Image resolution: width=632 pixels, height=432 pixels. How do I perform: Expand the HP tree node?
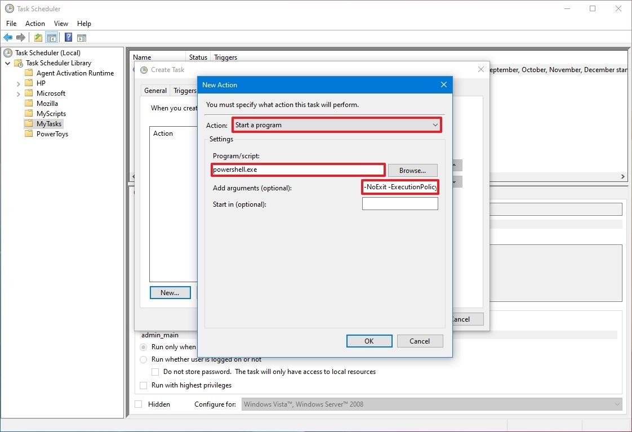click(x=19, y=83)
